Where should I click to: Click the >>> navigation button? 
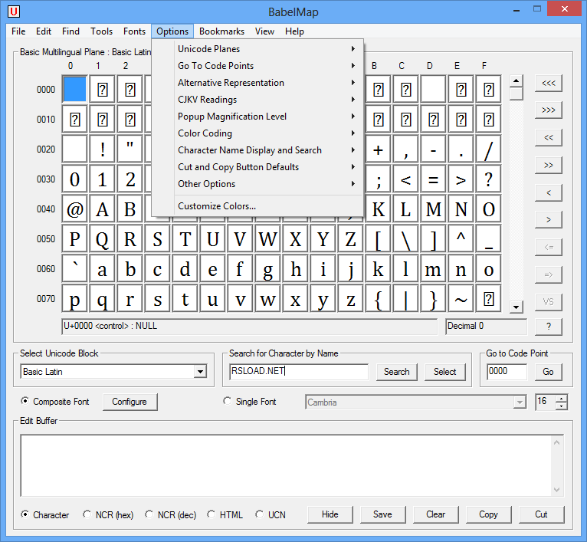click(x=549, y=110)
